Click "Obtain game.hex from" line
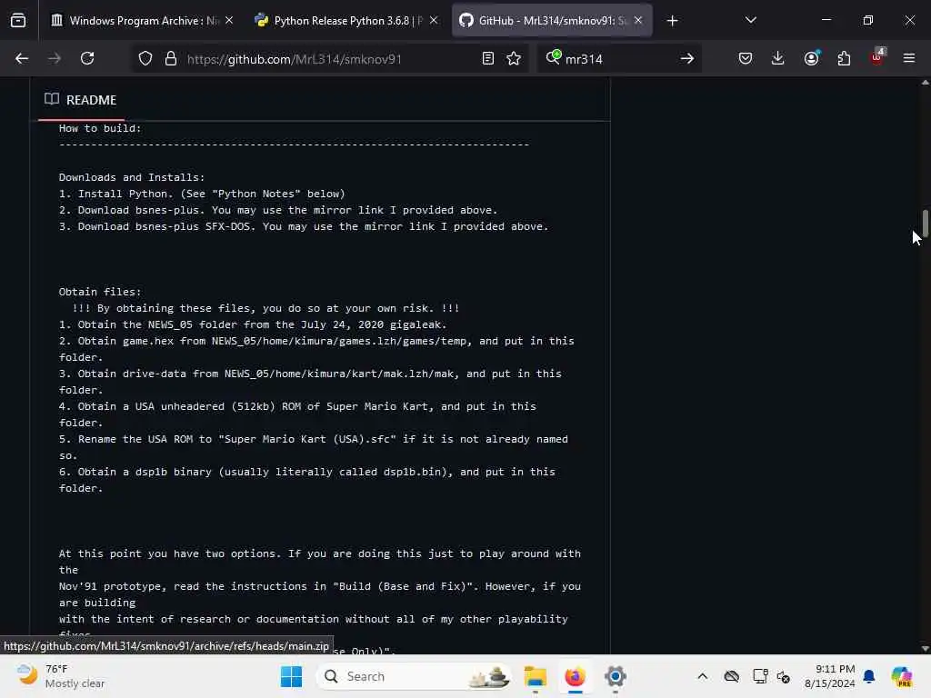The image size is (931, 698). pos(316,349)
